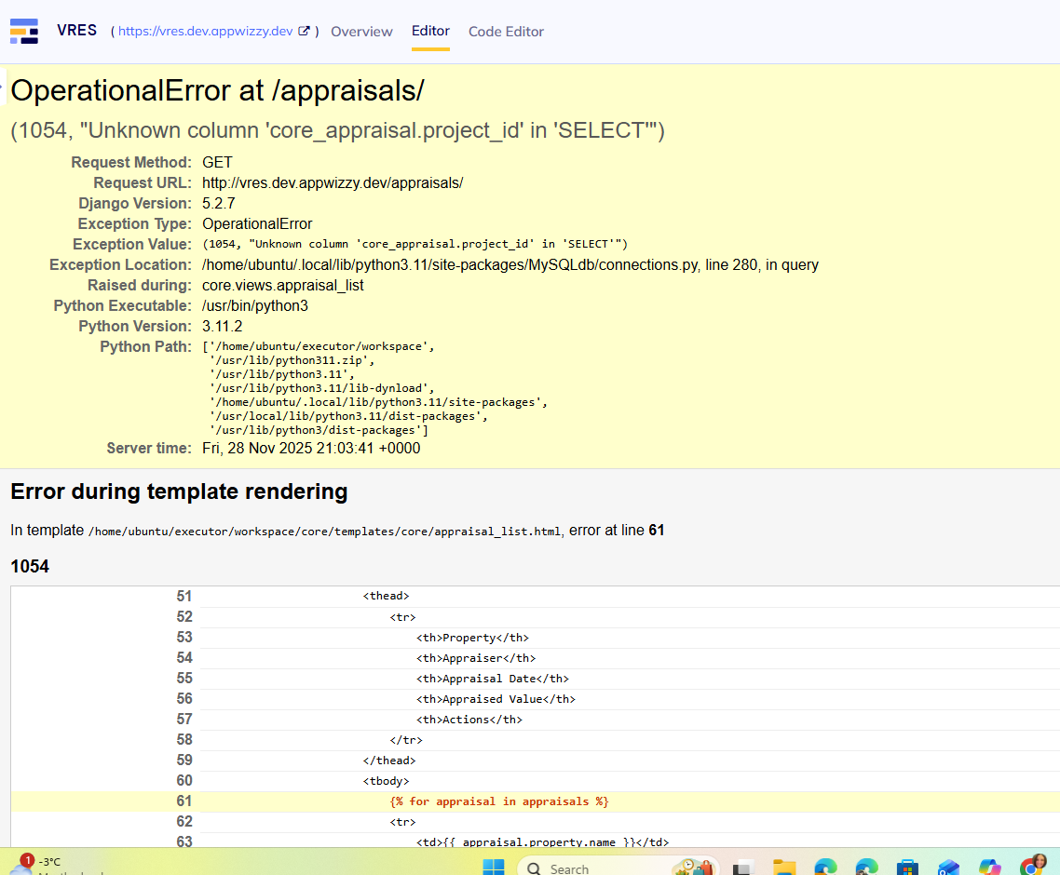Click the Request URL value
Viewport: 1060px width, 875px height.
point(332,182)
